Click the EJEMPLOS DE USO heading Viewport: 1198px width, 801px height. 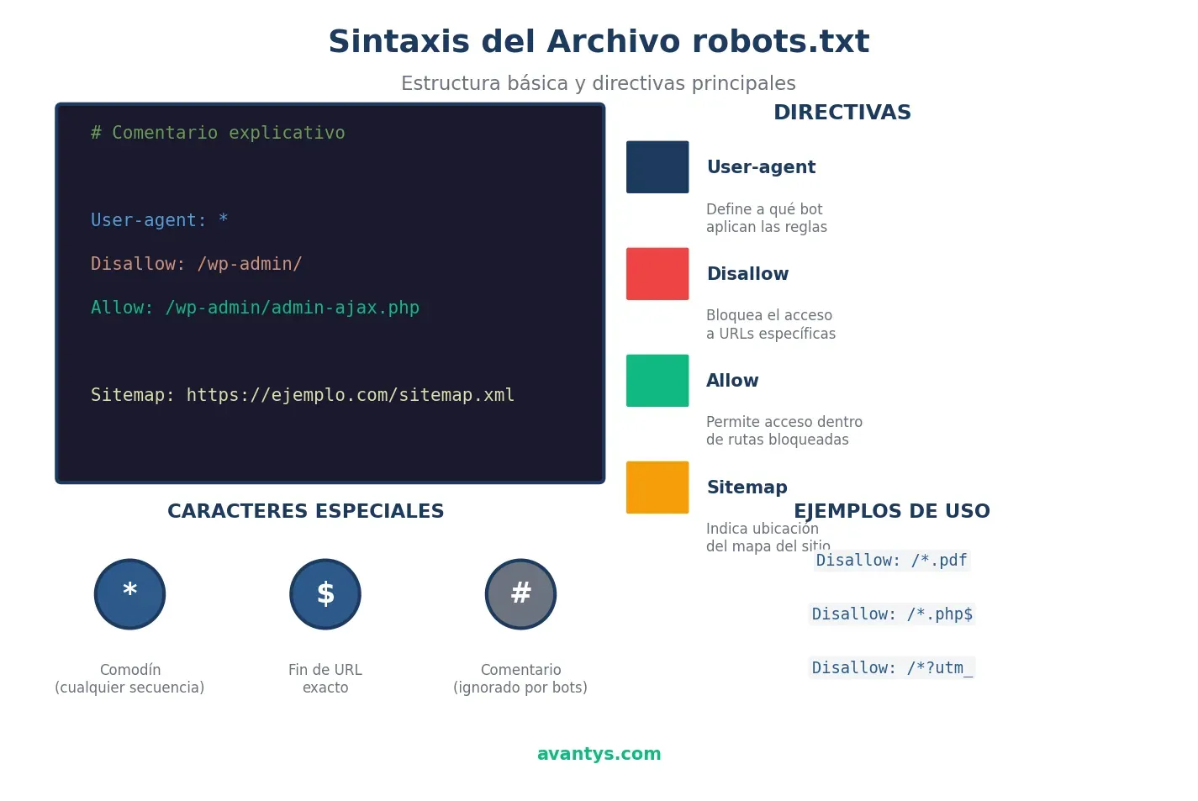pyautogui.click(x=892, y=511)
